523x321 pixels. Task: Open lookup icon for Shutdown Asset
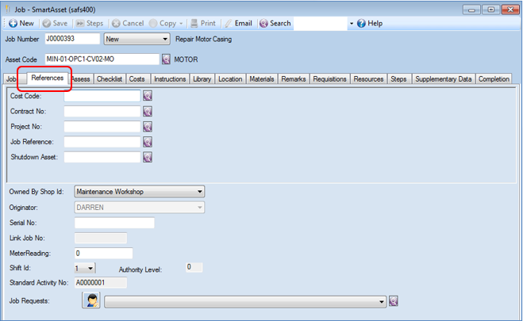(x=148, y=157)
